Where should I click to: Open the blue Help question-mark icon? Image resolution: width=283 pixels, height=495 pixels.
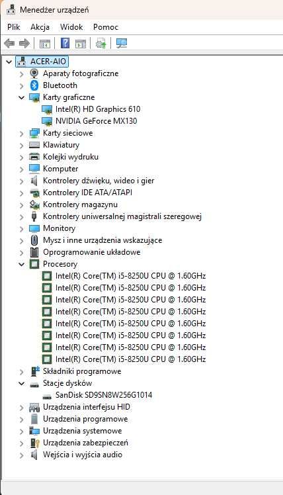click(65, 43)
